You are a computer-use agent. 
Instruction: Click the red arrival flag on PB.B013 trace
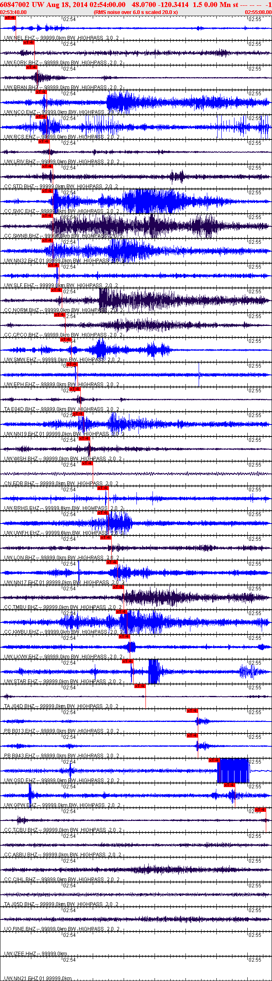click(192, 711)
